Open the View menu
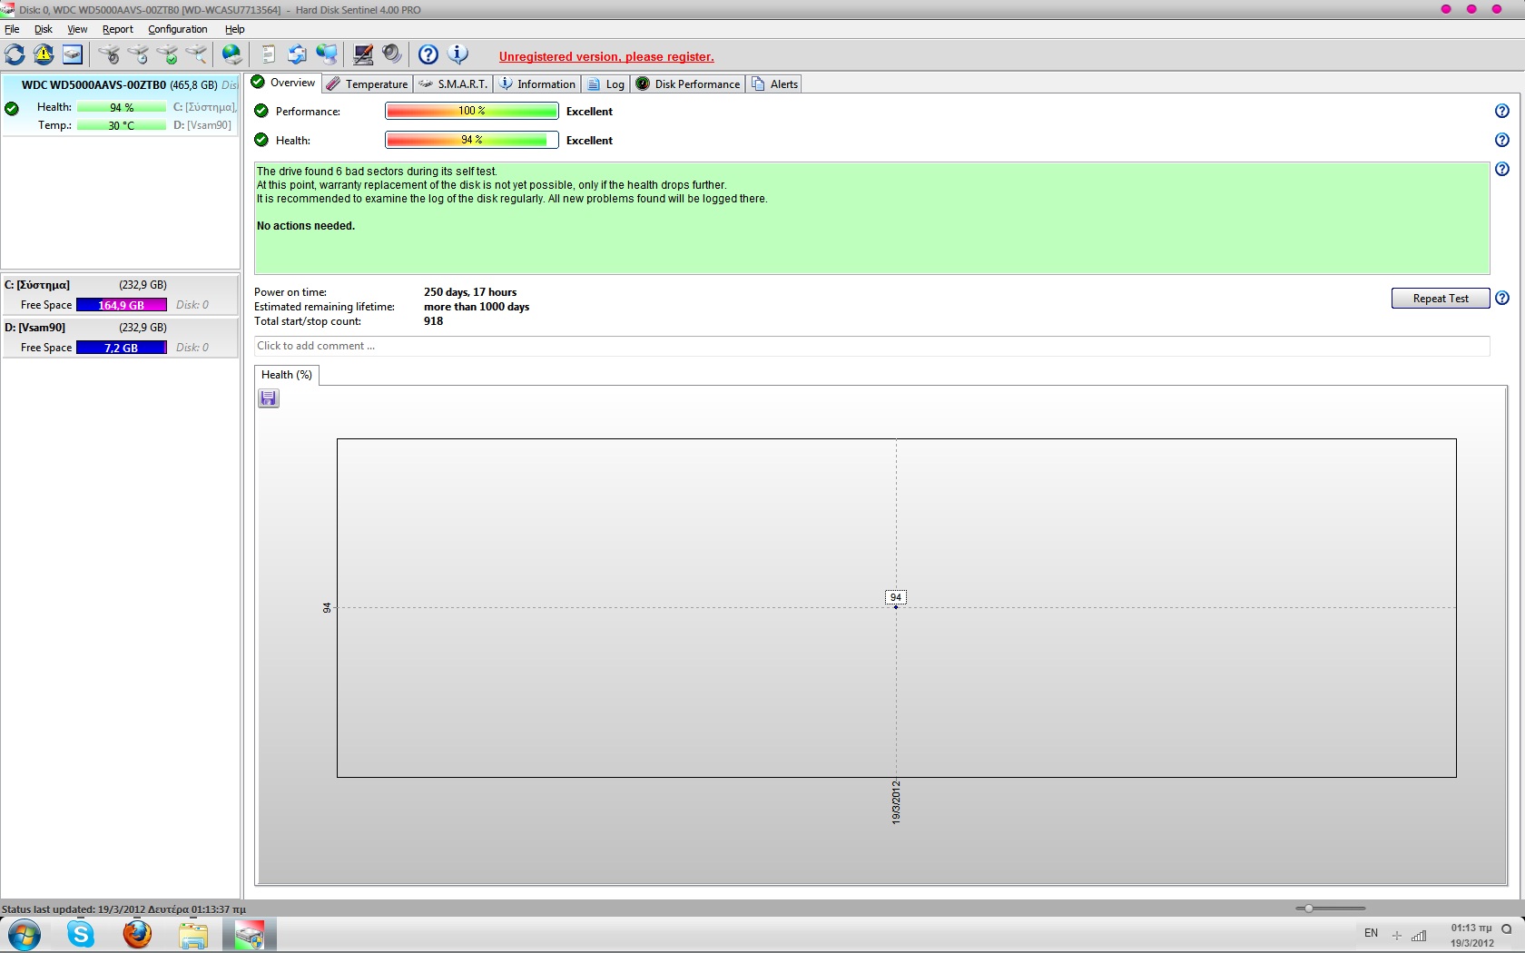Screen dimensions: 1525x953 coord(77,29)
